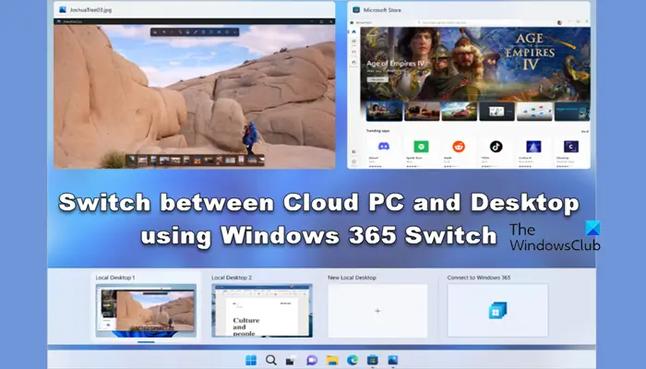This screenshot has height=369, width=646.
Task: Open the blue triangle Luminar app icon
Action: click(x=533, y=146)
